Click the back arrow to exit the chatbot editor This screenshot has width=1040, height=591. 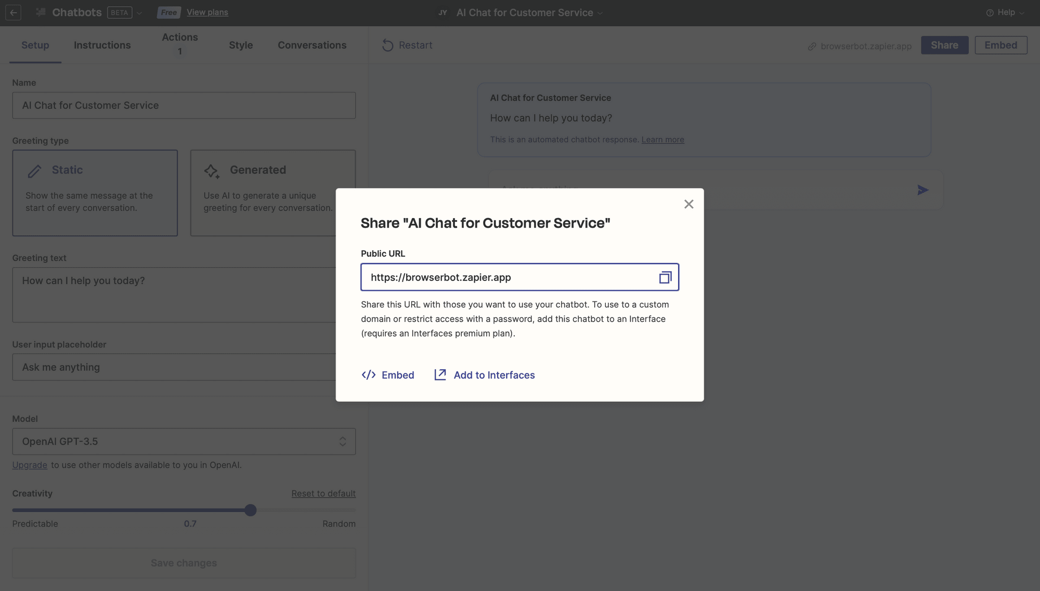tap(14, 12)
